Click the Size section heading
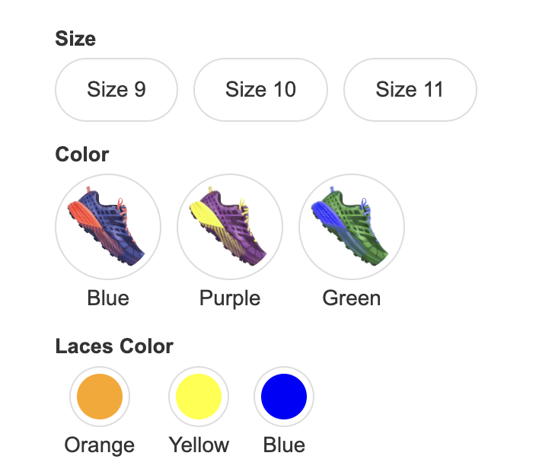 [x=75, y=38]
